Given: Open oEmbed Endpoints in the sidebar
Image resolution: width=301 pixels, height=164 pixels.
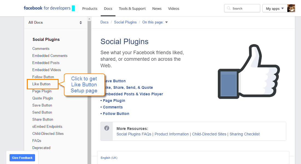Looking at the screenshot, I should (47, 126).
